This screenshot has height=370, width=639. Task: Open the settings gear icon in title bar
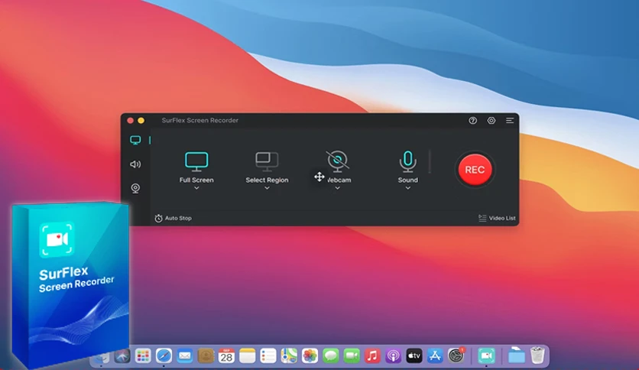point(491,120)
